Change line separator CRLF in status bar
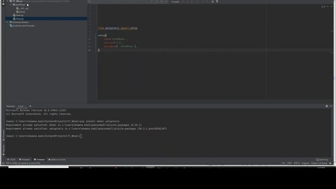Viewport: 336px width, 189px height. (x=289, y=163)
